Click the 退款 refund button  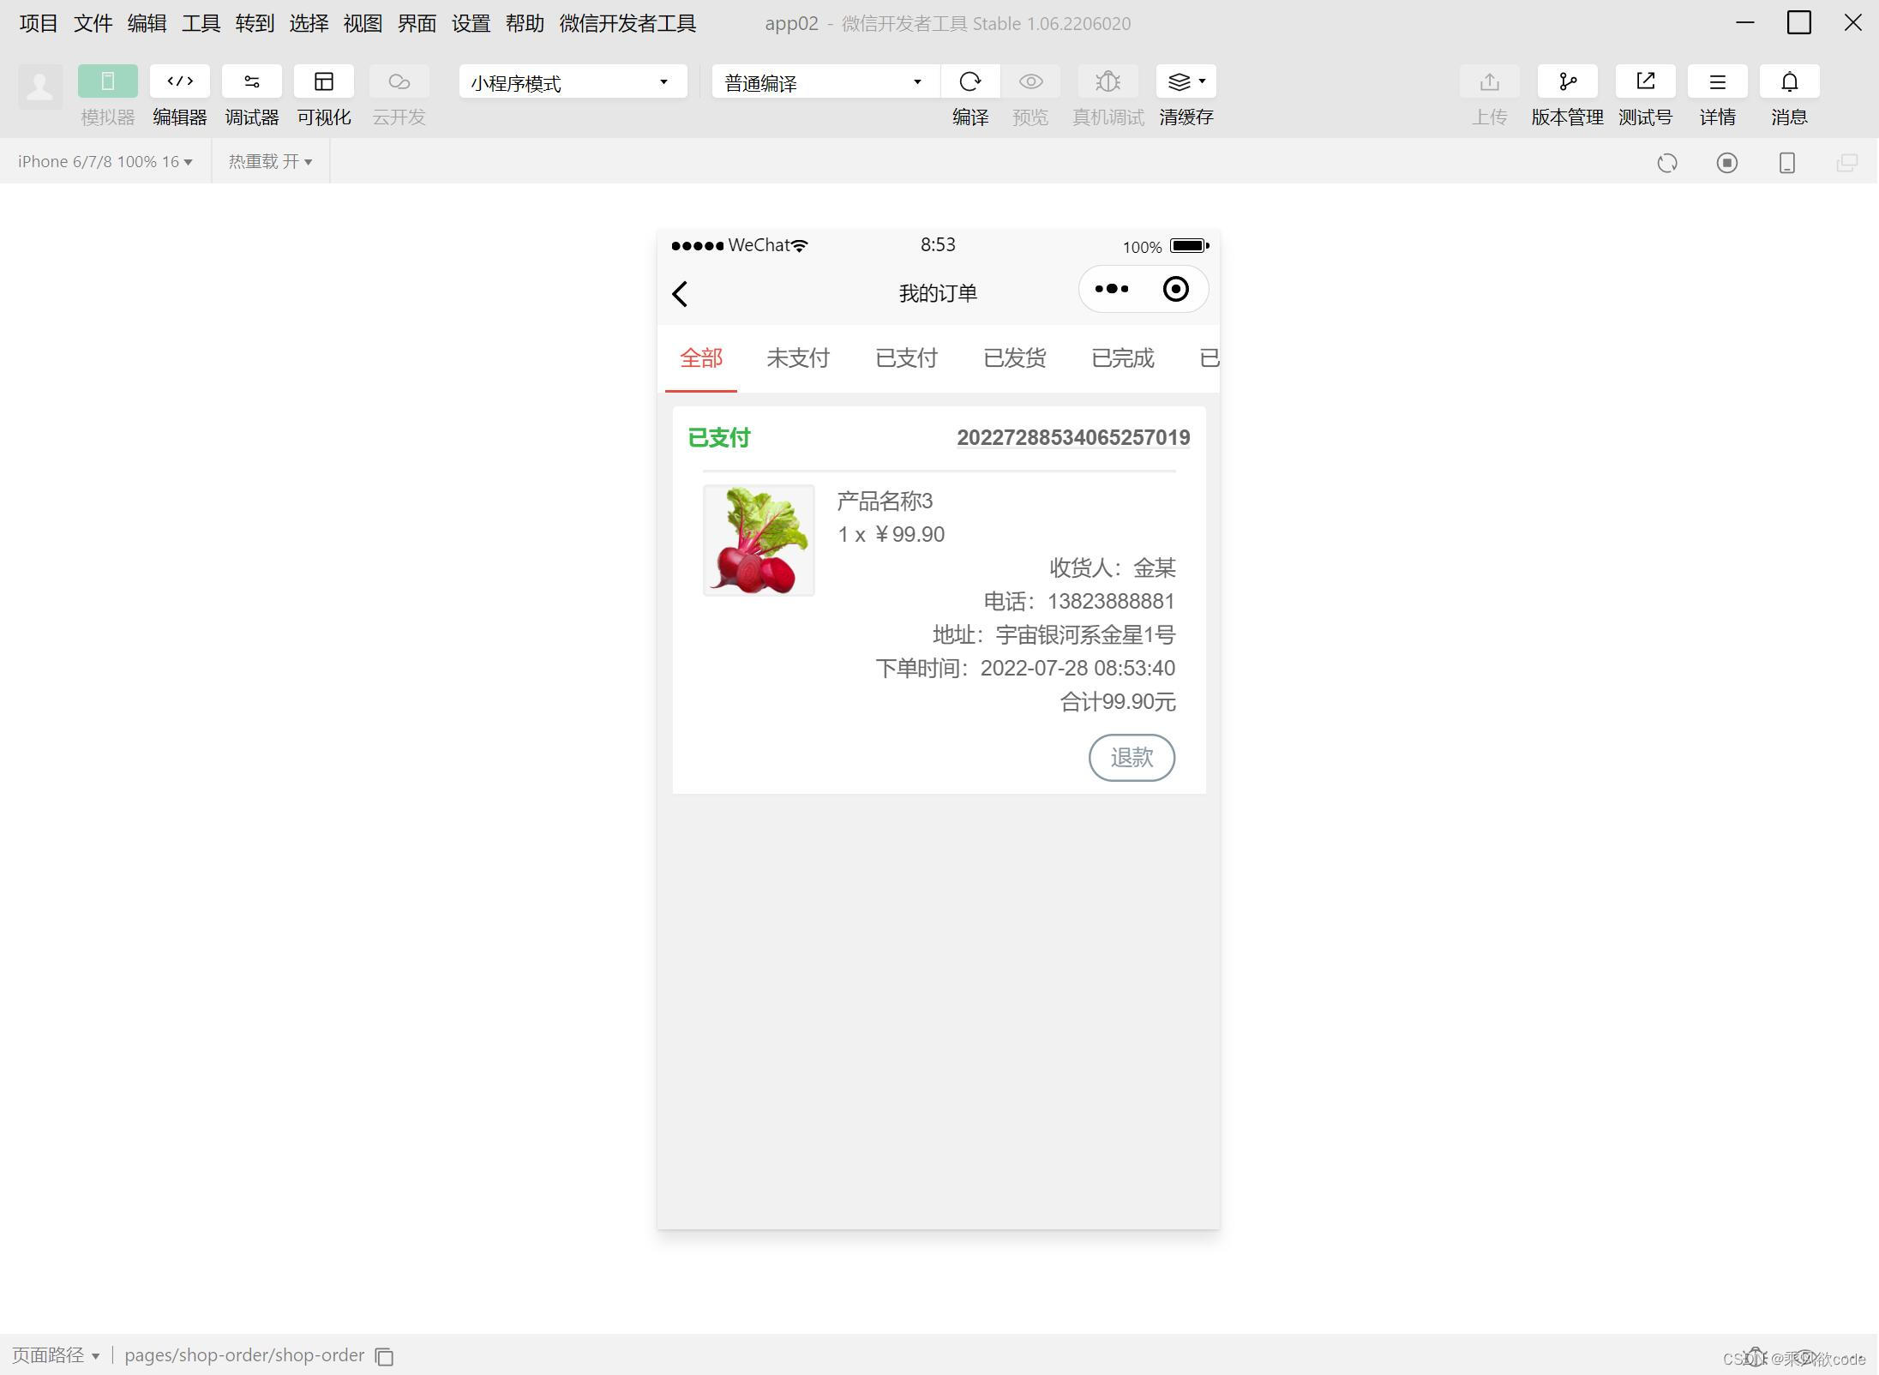pyautogui.click(x=1132, y=758)
